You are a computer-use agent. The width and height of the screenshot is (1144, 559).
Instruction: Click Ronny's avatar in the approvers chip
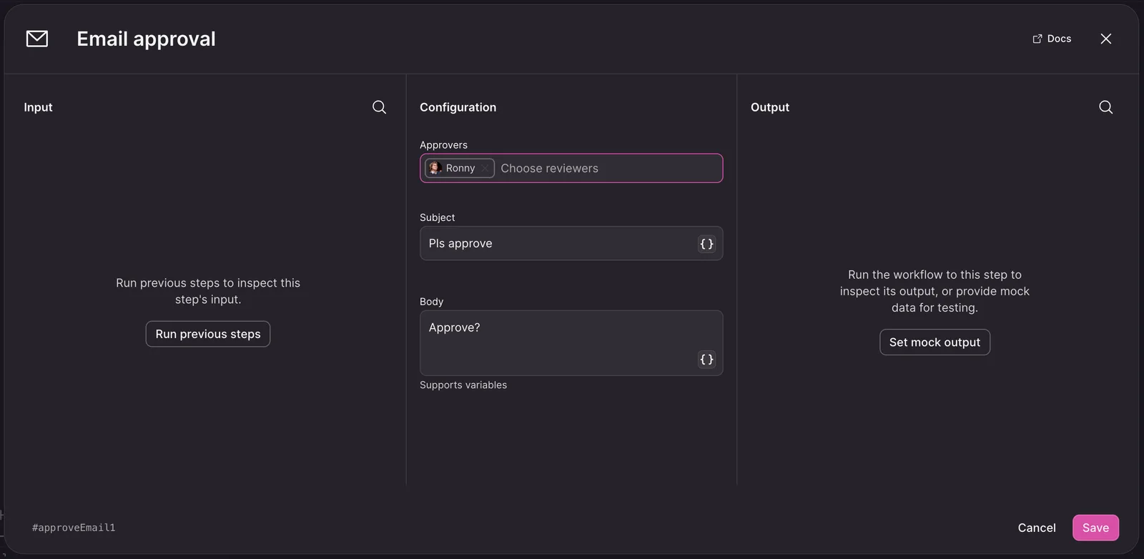tap(435, 168)
